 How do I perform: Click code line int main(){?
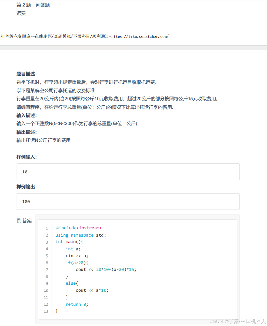tap(69, 242)
